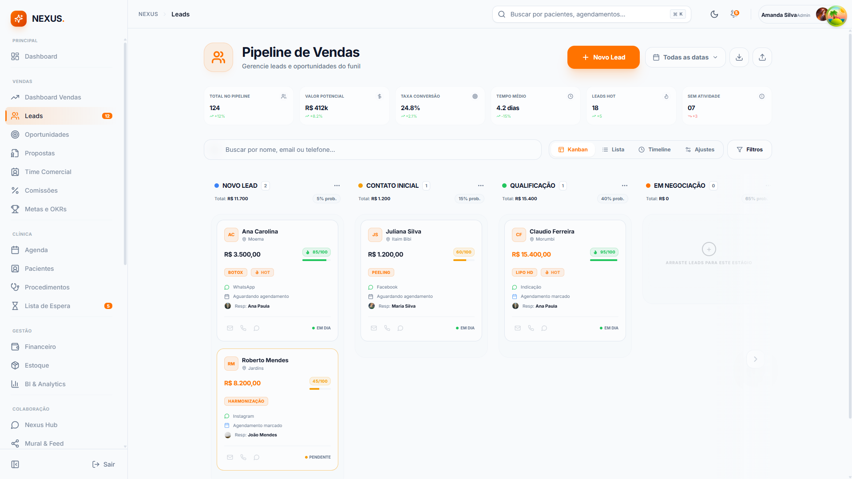Click chat icon on Claudio Ferreira card
This screenshot has width=852, height=479.
pos(544,328)
